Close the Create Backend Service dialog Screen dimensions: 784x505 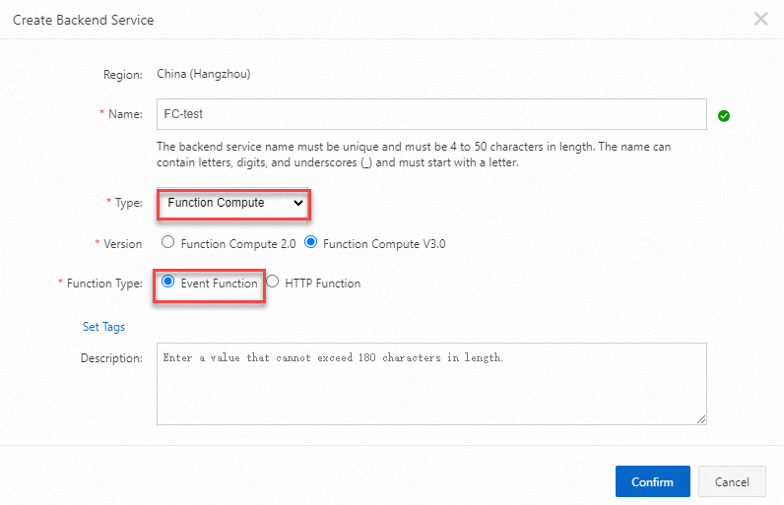click(760, 19)
